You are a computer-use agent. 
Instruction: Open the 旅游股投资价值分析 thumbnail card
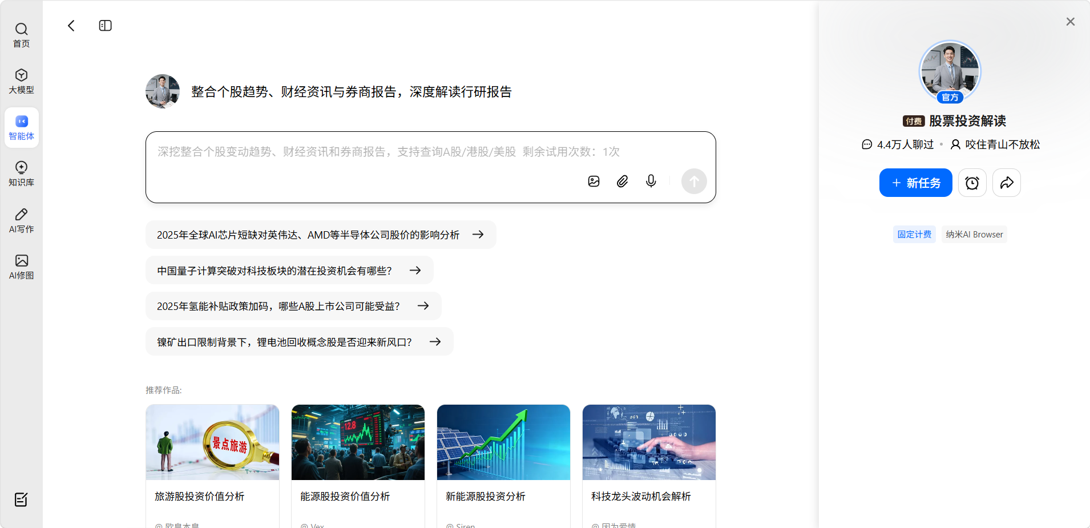212,451
